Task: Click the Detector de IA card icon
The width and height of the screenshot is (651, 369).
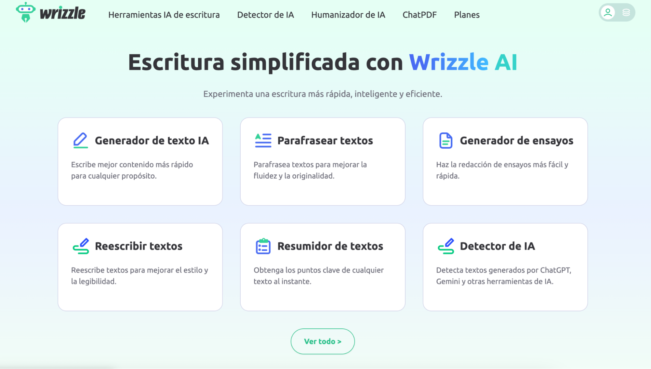Action: click(446, 246)
